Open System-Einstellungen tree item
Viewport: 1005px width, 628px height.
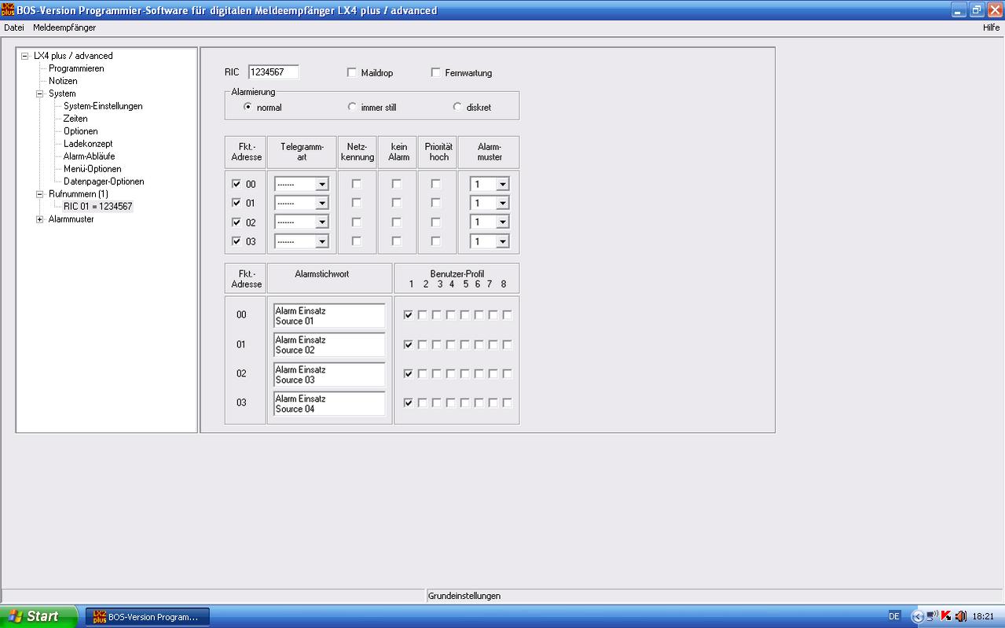(x=103, y=106)
